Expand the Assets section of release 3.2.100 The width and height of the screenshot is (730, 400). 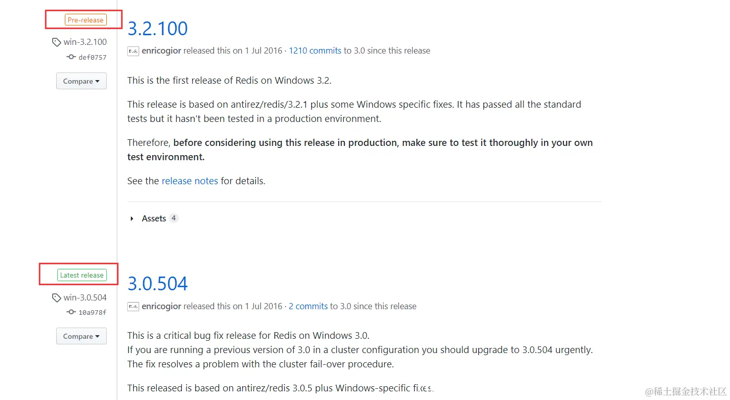click(132, 218)
